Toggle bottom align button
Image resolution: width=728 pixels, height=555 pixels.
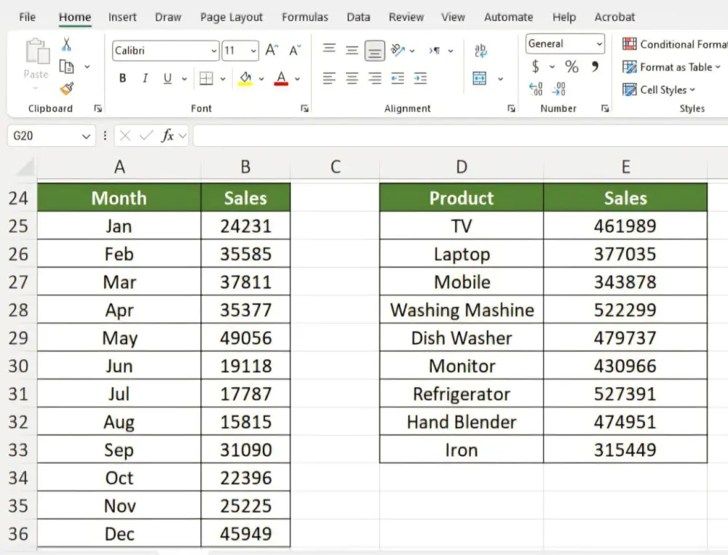coord(375,51)
